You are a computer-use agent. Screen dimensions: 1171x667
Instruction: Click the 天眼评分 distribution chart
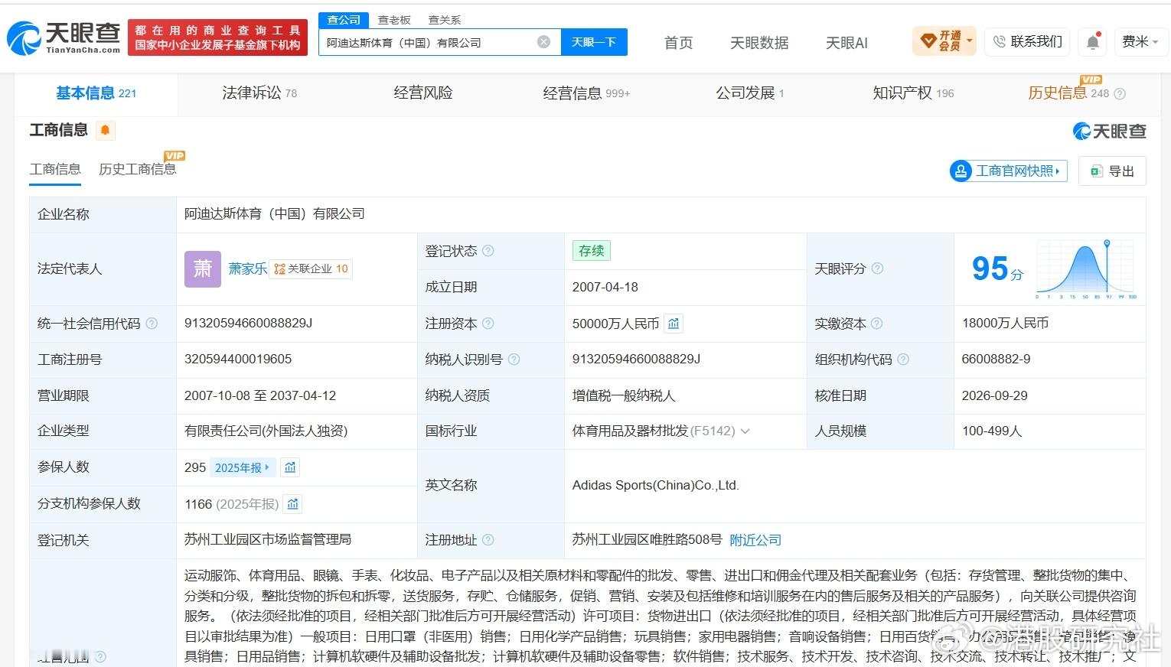1086,268
